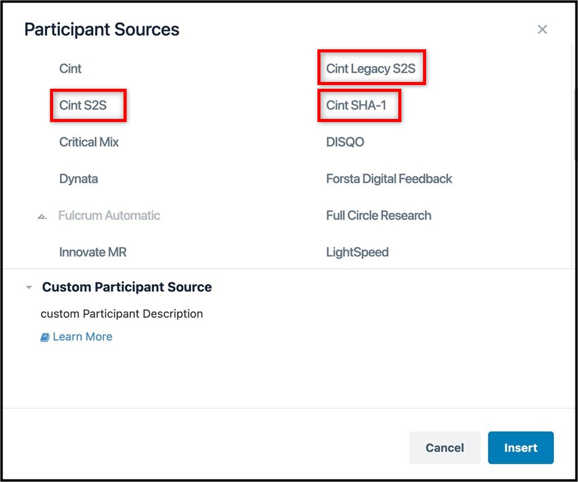Select Dynata as participant source

click(78, 179)
